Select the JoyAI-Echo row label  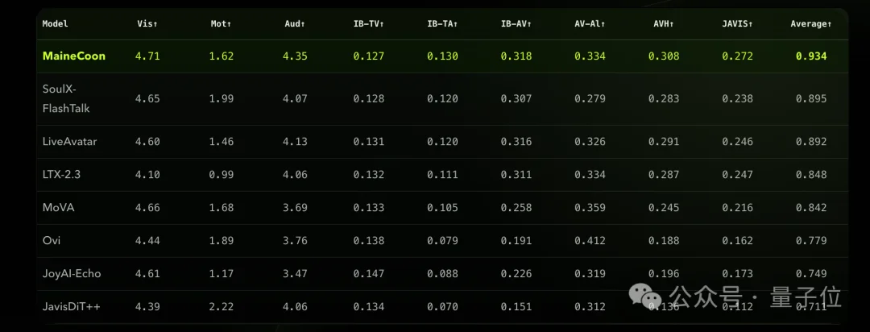[x=72, y=274]
